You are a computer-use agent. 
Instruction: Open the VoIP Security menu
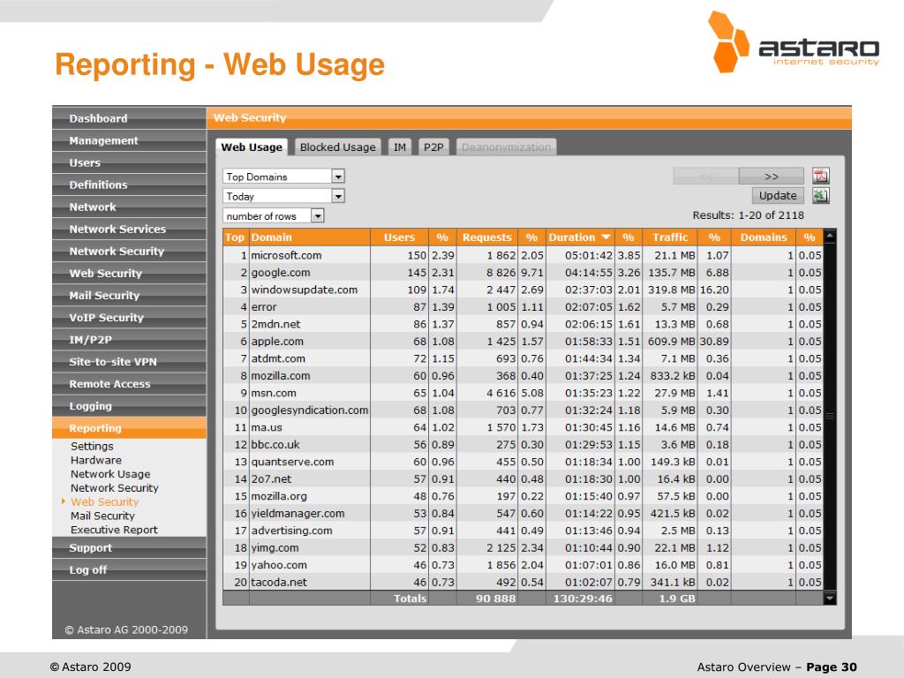coord(129,318)
